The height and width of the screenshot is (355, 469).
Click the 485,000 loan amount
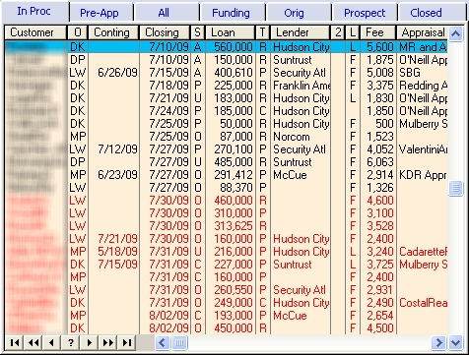click(x=231, y=162)
